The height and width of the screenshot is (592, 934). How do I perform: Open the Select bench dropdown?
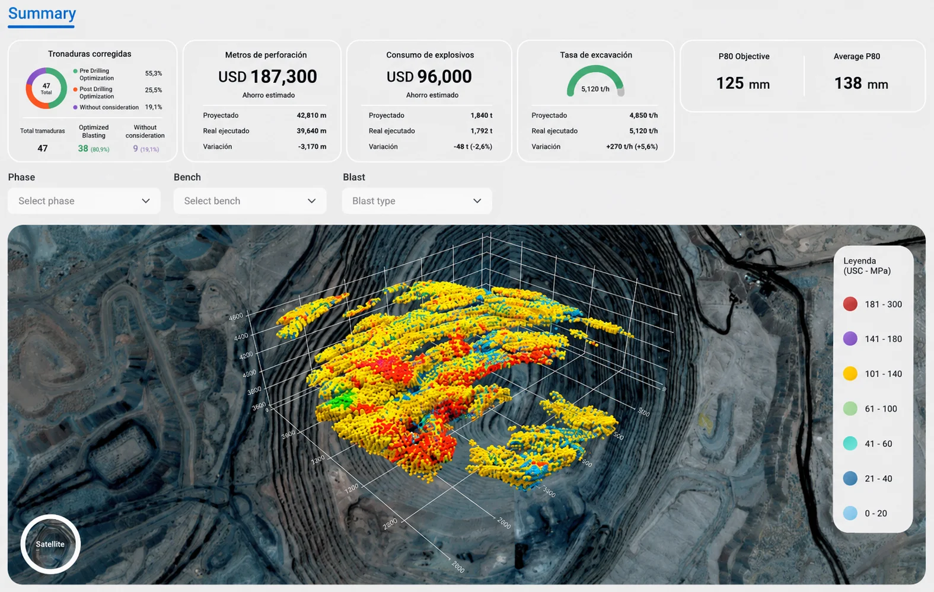tap(250, 201)
